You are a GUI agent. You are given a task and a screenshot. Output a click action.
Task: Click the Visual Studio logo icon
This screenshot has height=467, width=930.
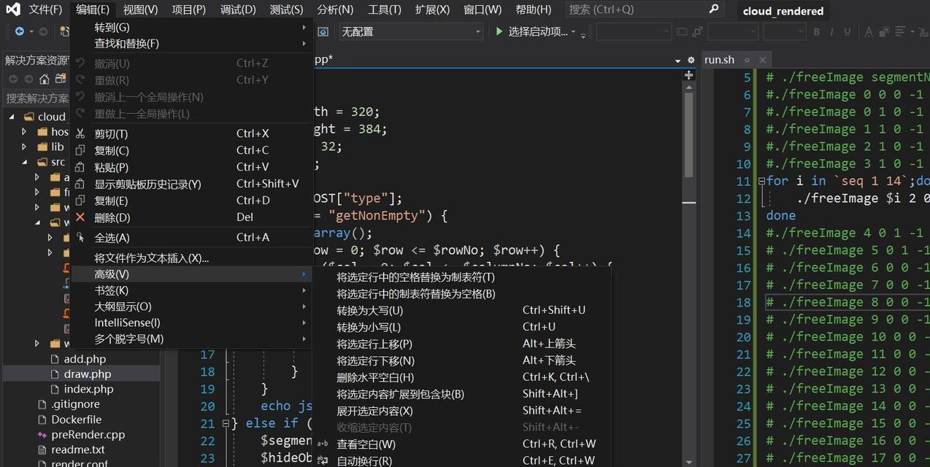(12, 9)
